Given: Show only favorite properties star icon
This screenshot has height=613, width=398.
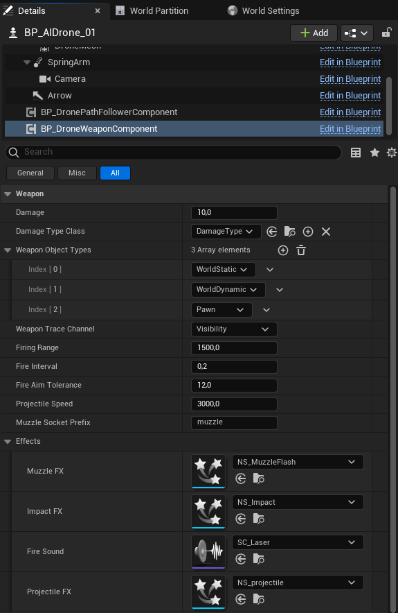Looking at the screenshot, I should click(374, 153).
